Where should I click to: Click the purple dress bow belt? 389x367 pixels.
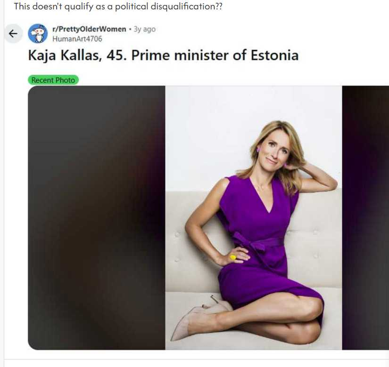pos(256,246)
